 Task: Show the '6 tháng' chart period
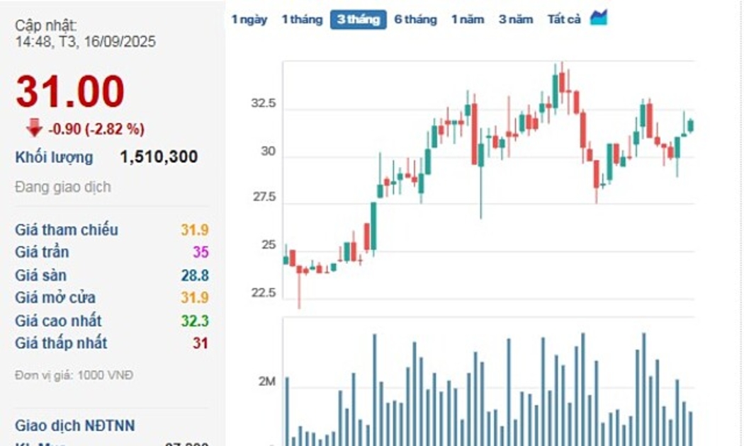pos(415,20)
